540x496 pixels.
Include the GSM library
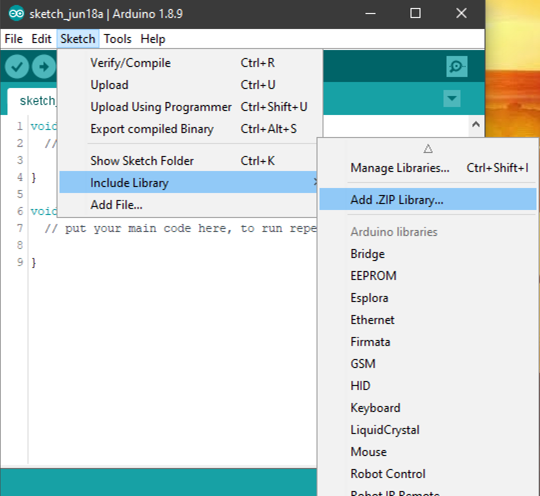[427, 364]
